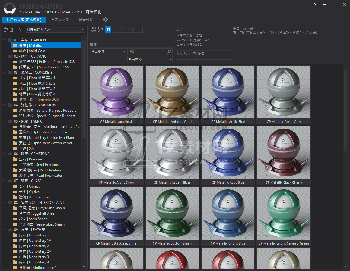Click the folder icon beside Optical

(x=15, y=192)
